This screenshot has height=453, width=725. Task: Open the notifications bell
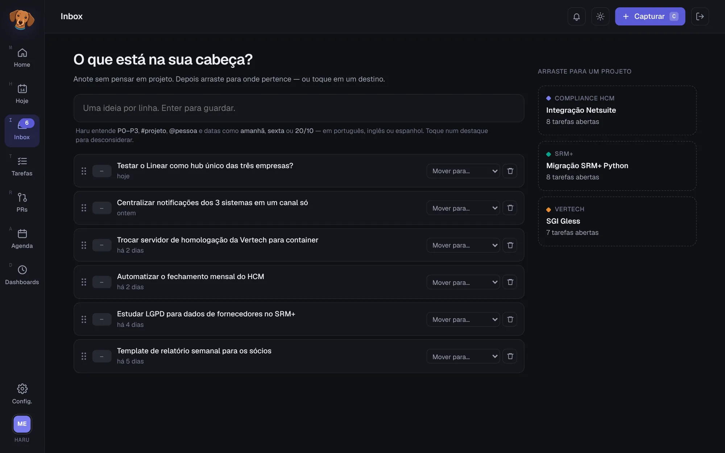click(576, 17)
